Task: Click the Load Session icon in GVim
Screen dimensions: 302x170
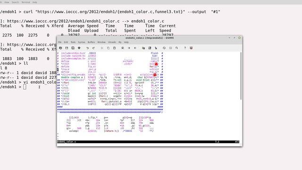Action: pos(143,48)
